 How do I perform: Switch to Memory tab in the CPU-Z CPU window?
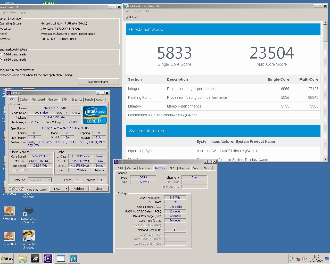(x=53, y=100)
